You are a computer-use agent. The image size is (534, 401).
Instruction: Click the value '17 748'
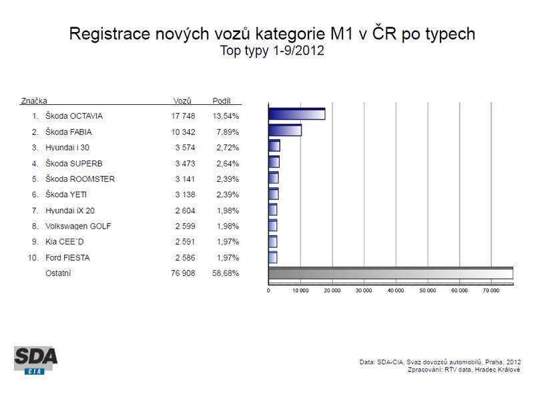[x=183, y=116]
